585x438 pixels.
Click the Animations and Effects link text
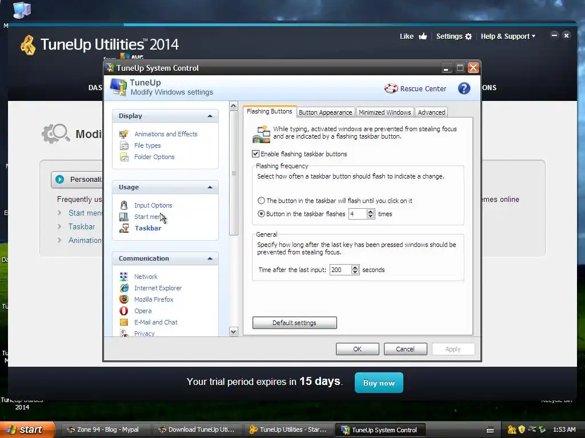point(166,134)
